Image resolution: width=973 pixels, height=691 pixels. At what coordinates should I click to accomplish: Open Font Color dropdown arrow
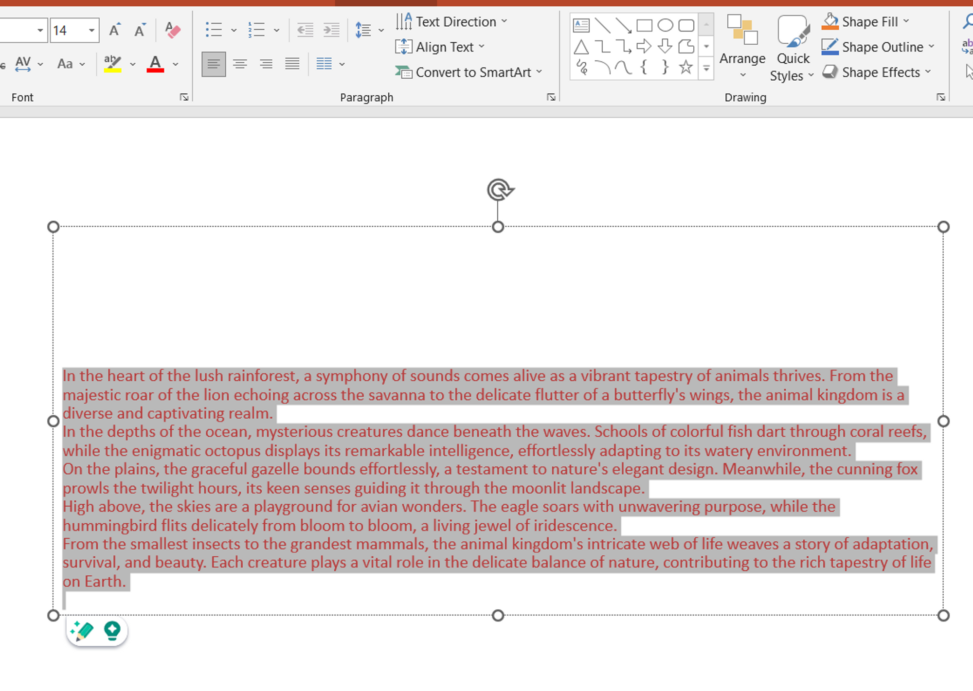pyautogui.click(x=176, y=64)
